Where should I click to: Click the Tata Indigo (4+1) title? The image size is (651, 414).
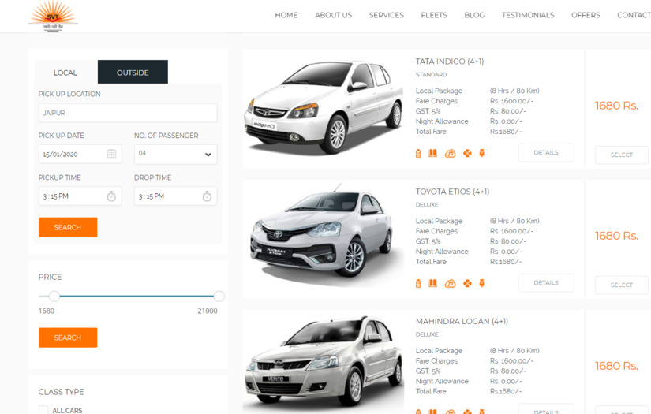(450, 62)
